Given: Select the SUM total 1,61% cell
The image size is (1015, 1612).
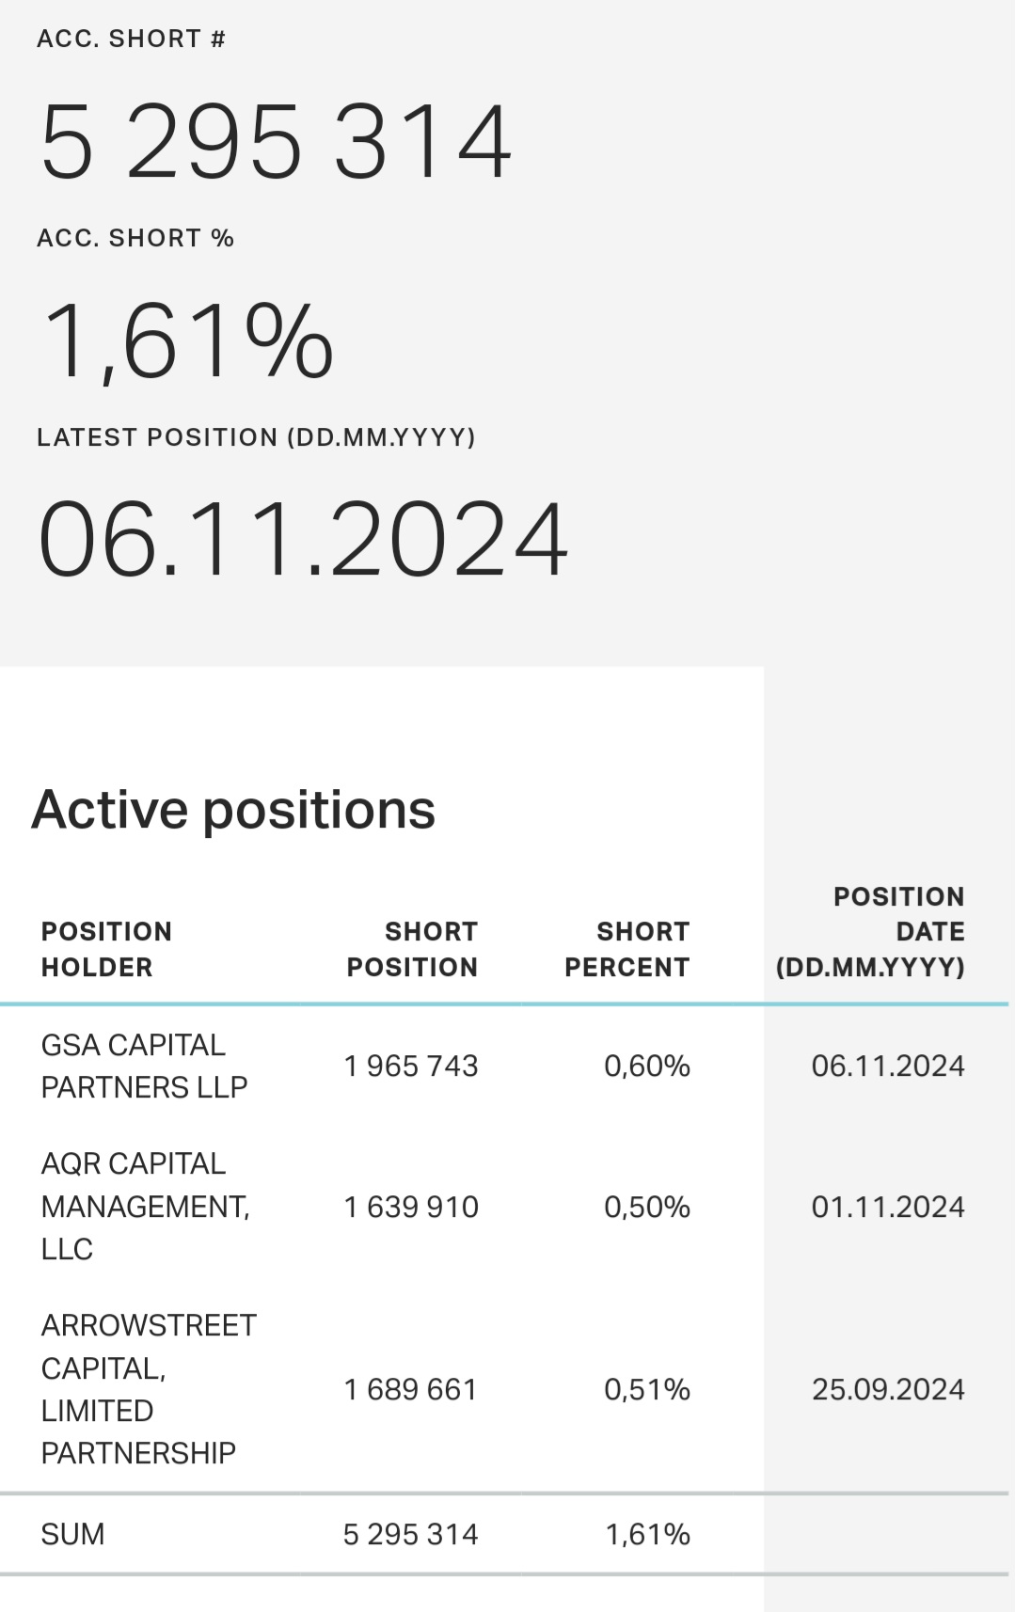Looking at the screenshot, I should (647, 1534).
